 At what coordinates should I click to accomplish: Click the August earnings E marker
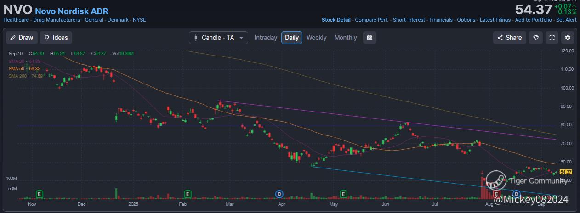tap(497, 194)
